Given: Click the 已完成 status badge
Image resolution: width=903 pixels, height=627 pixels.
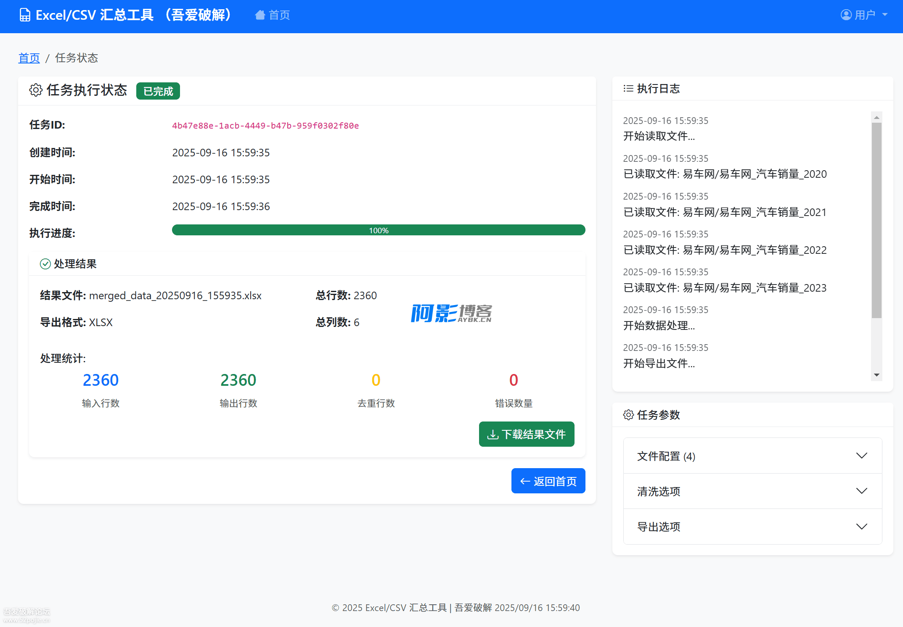Looking at the screenshot, I should [x=158, y=91].
